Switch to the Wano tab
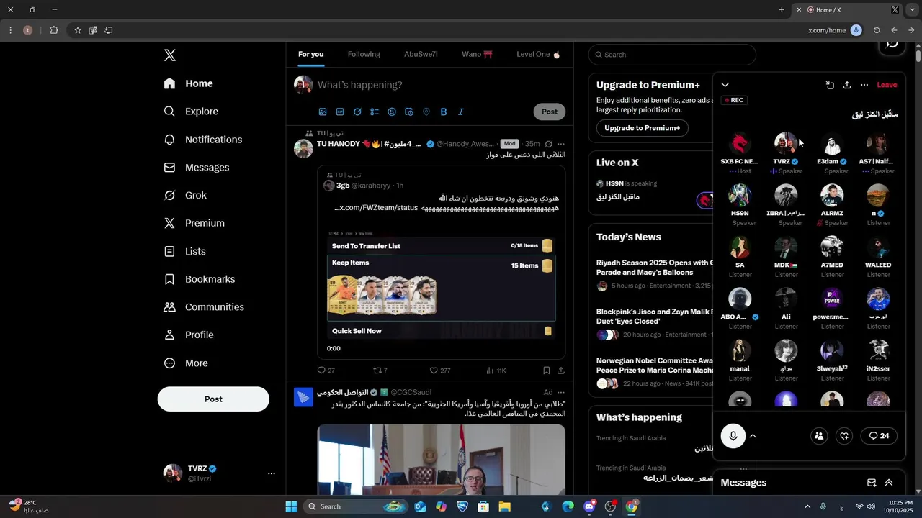 tap(477, 55)
